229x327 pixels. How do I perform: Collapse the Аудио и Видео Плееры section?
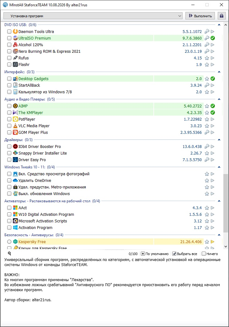[x=219, y=99]
